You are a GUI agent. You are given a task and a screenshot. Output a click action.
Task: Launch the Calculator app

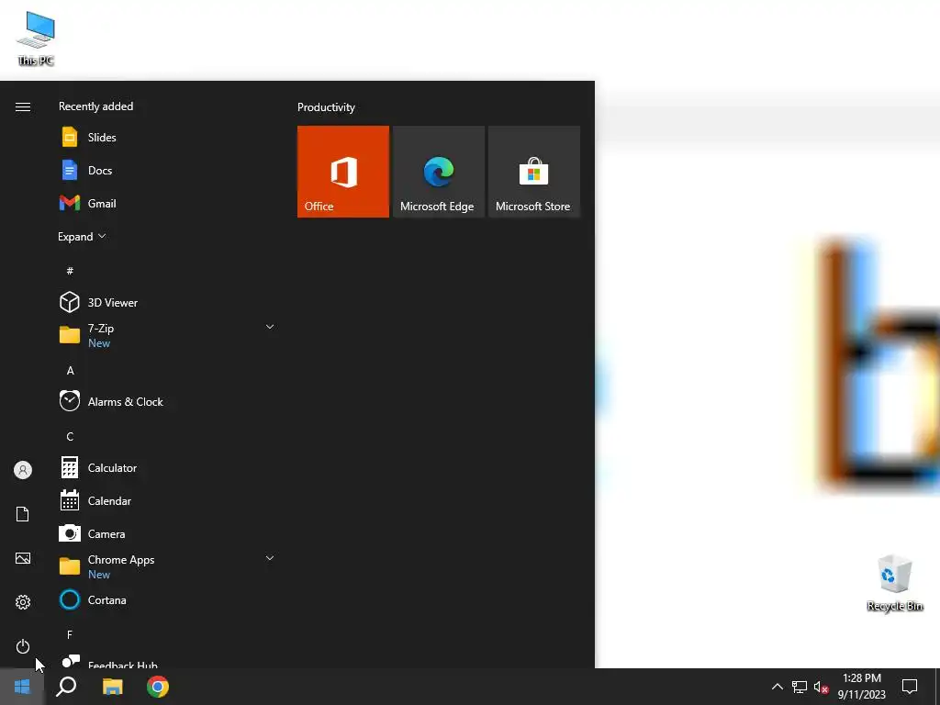(167, 467)
